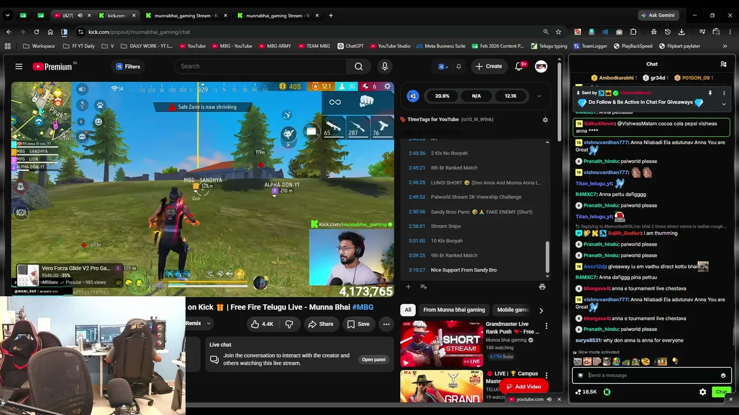Dislike the live stream video
The width and height of the screenshot is (739, 415).
289,324
